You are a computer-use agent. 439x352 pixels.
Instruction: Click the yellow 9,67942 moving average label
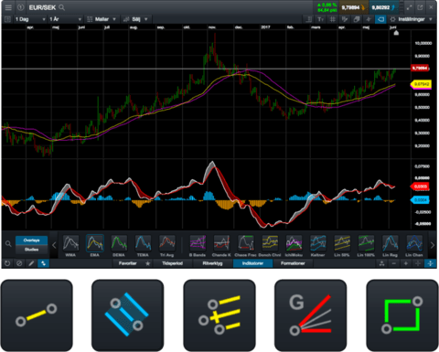tap(421, 84)
